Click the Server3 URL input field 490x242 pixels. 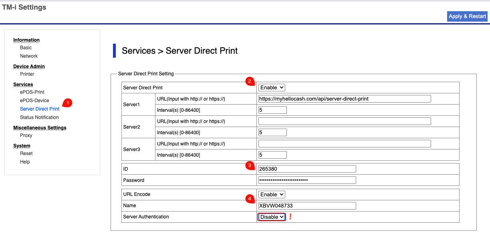pyautogui.click(x=345, y=143)
